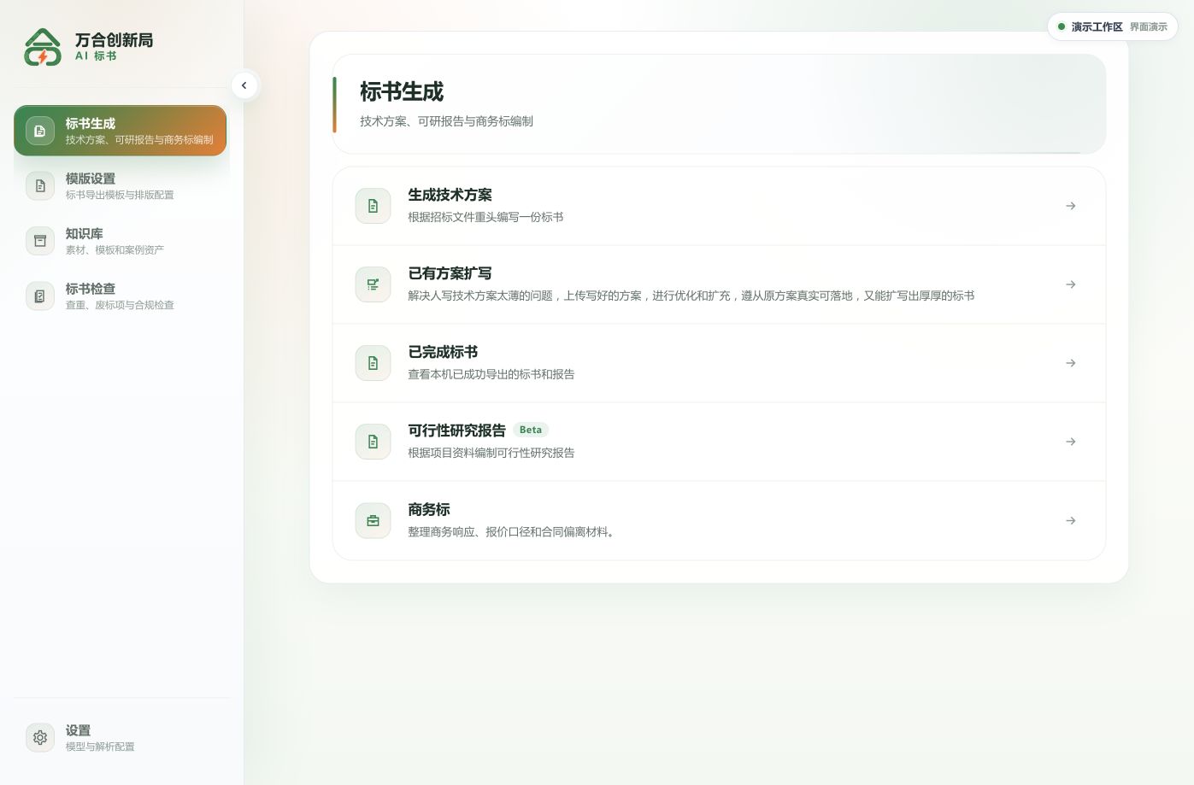Click the AI 标书 tagline under the brand name
This screenshot has height=785, width=1194.
click(x=96, y=56)
